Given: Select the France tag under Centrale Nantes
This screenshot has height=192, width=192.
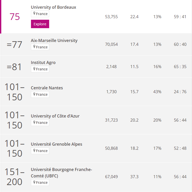Looking at the screenshot, I should (40, 94).
